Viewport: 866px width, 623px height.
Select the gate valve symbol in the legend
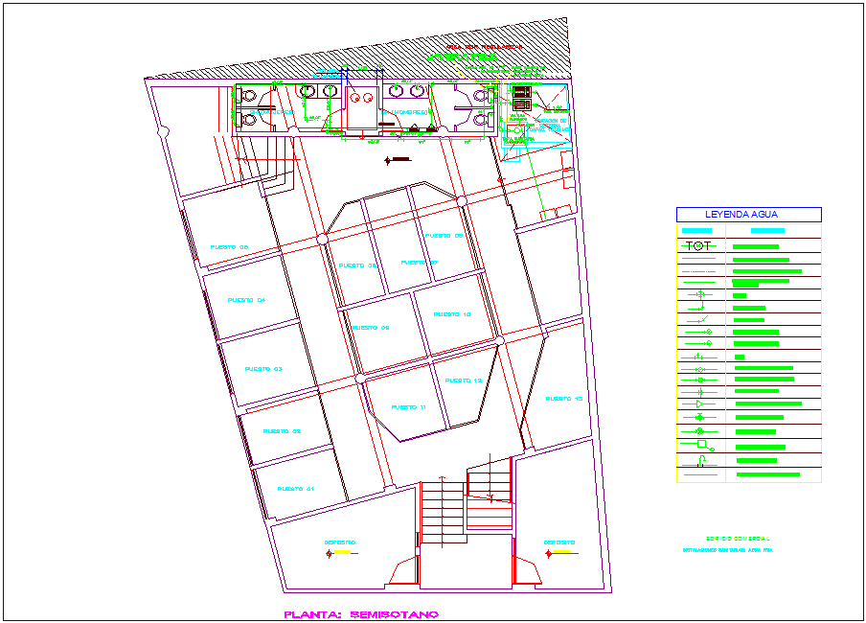click(x=699, y=369)
